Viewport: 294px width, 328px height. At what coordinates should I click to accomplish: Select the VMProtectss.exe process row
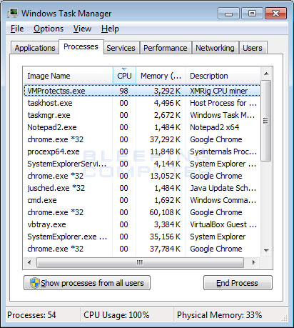coord(142,91)
